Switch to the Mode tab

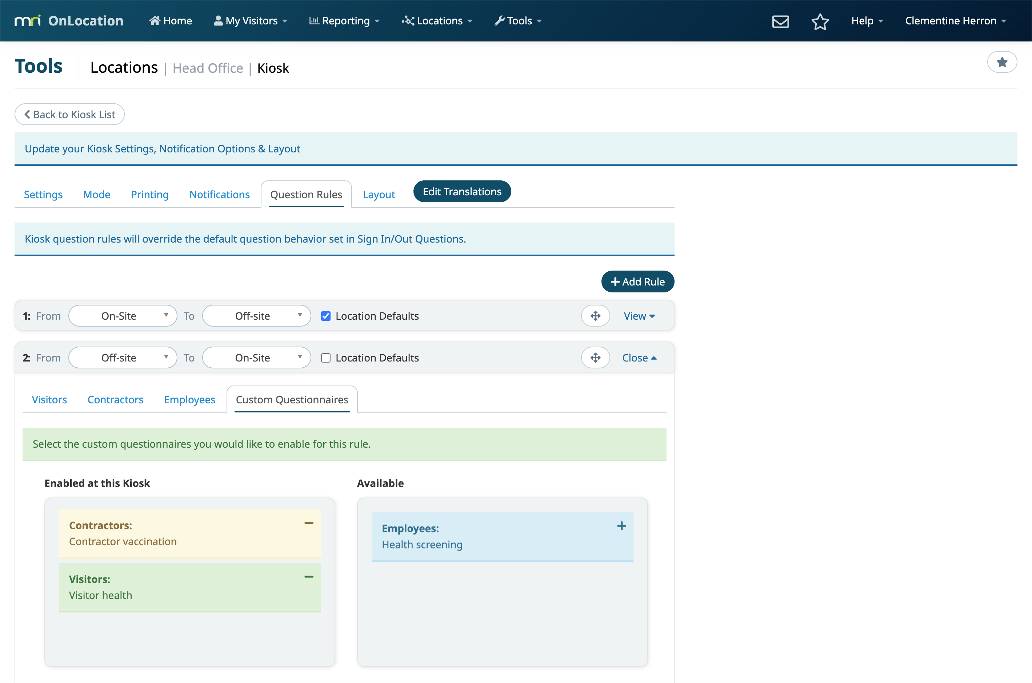coord(97,194)
